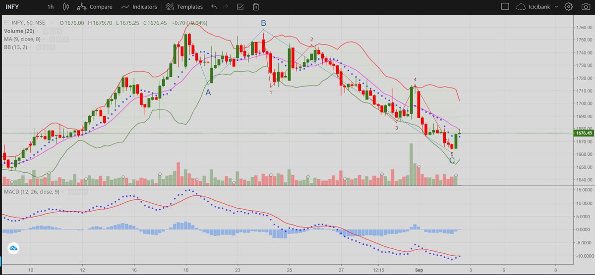Undo the last chart action
The height and width of the screenshot is (275, 595).
coord(214,7)
